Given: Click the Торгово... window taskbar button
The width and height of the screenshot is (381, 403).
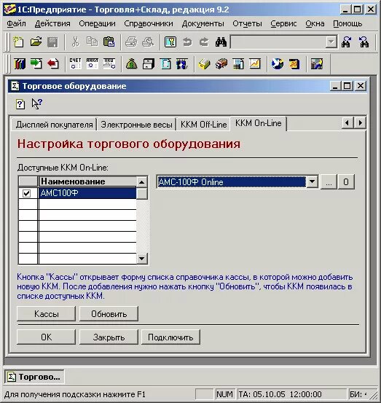Looking at the screenshot, I should click(x=34, y=377).
